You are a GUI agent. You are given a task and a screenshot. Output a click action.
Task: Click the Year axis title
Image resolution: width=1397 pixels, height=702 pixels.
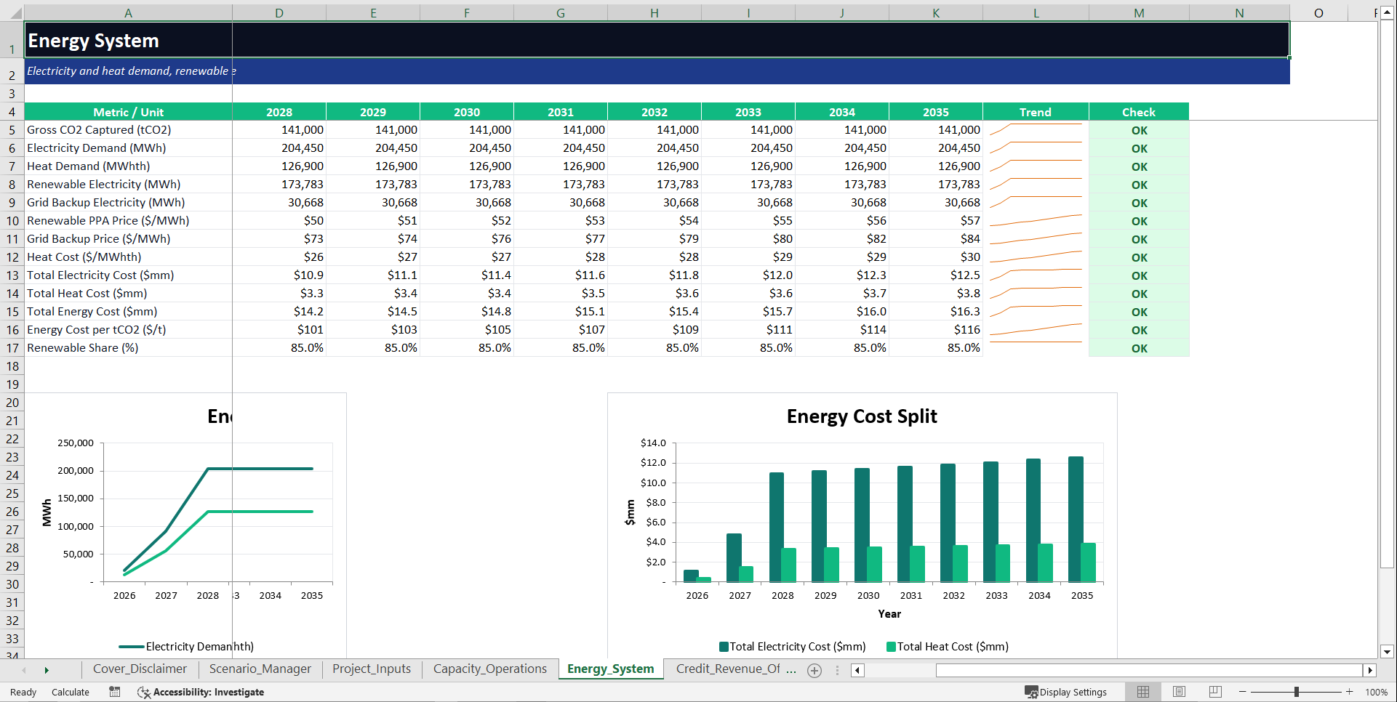(889, 614)
